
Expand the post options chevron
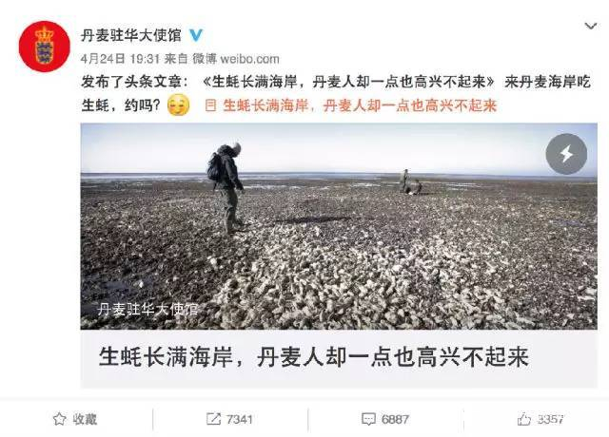tap(591, 27)
